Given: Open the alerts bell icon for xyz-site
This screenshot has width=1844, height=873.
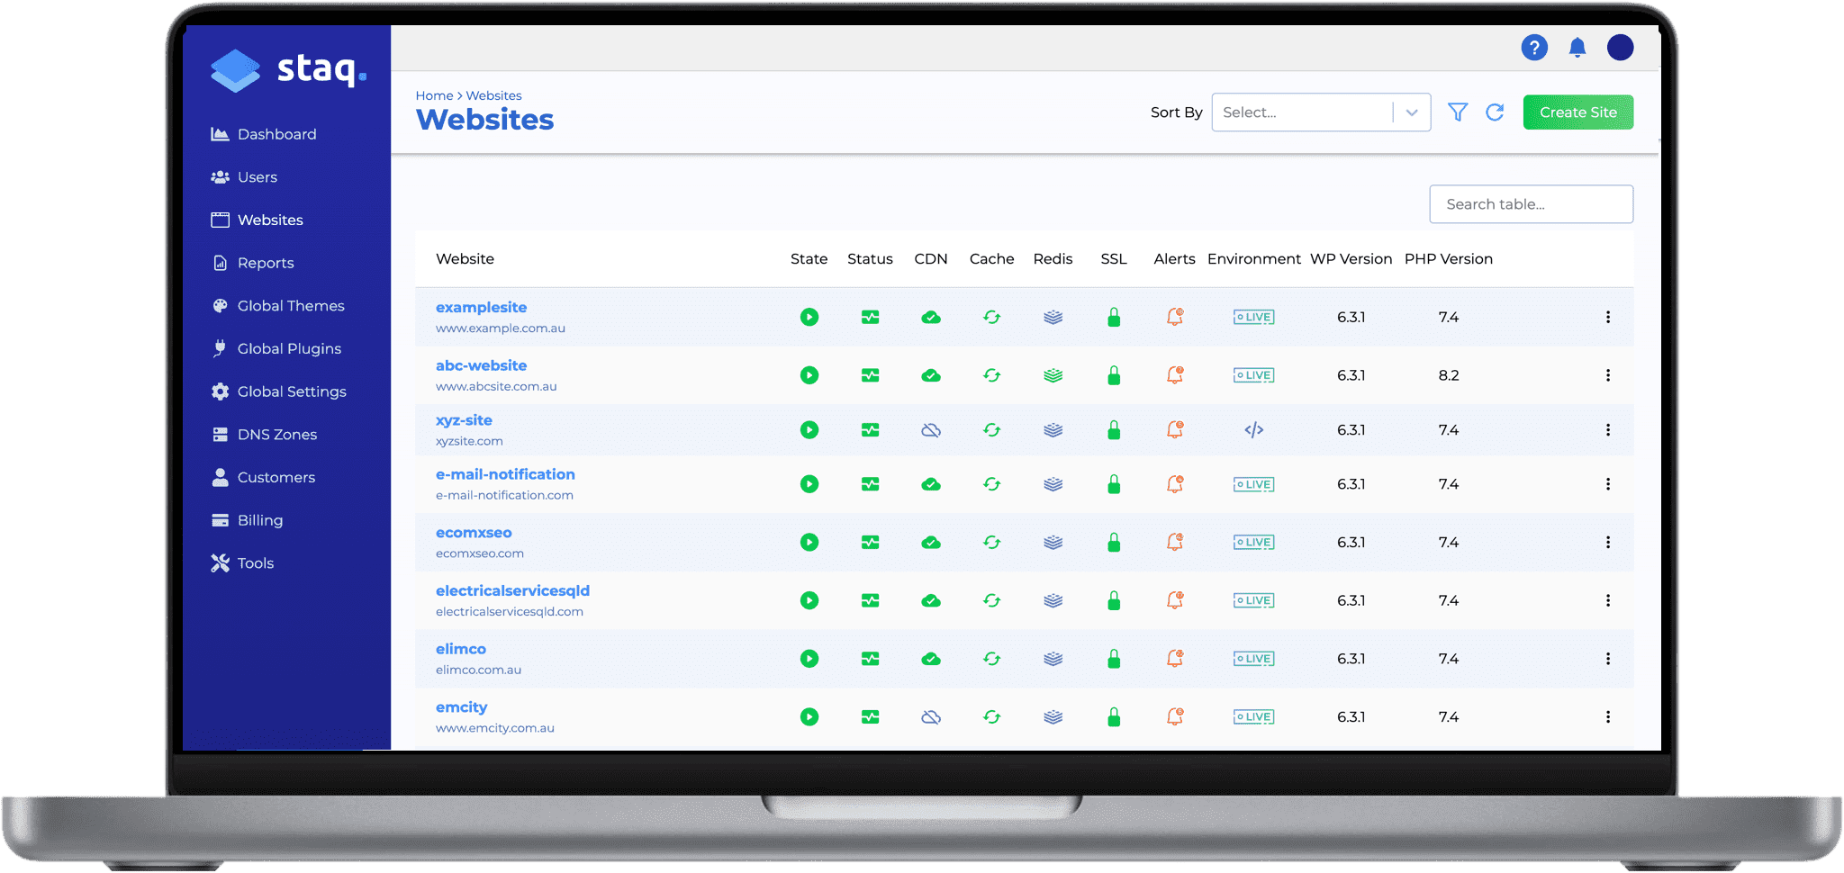Looking at the screenshot, I should point(1174,430).
